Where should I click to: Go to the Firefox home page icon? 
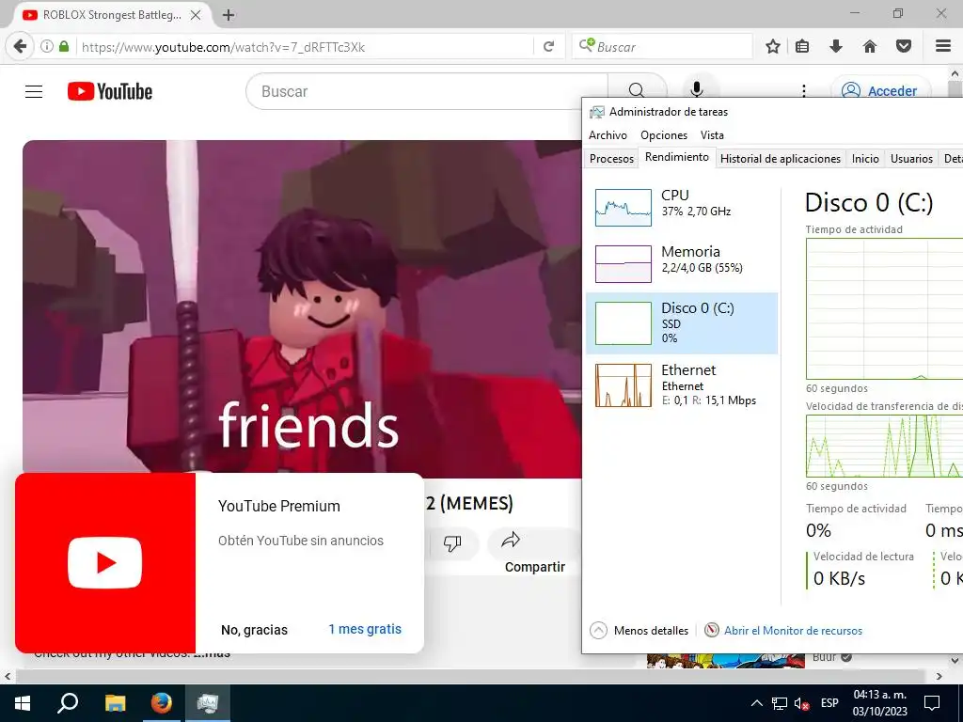pyautogui.click(x=870, y=47)
